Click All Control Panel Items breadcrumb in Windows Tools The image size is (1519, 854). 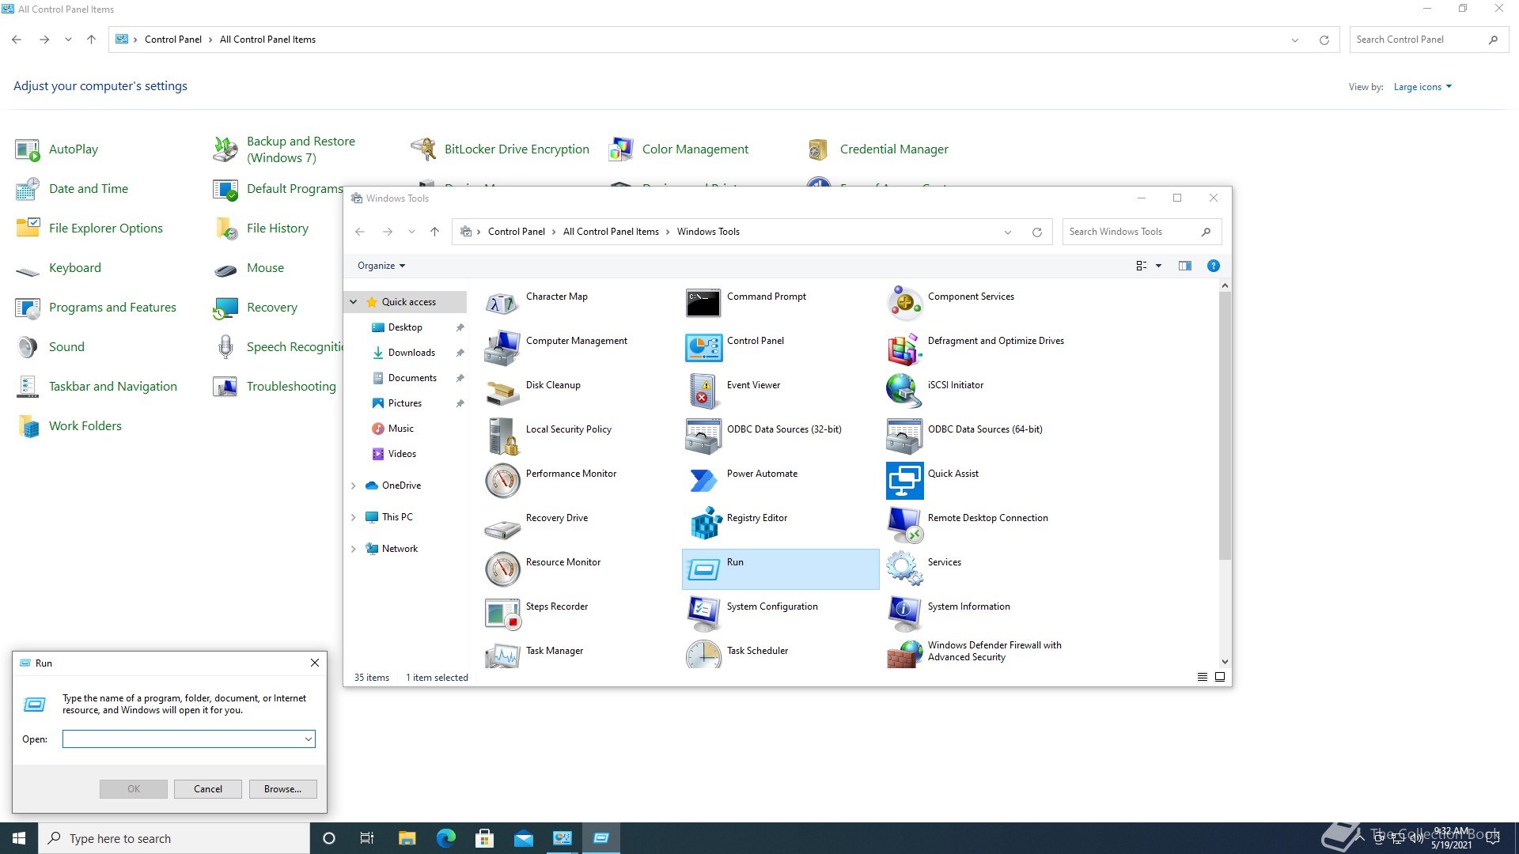coord(611,232)
